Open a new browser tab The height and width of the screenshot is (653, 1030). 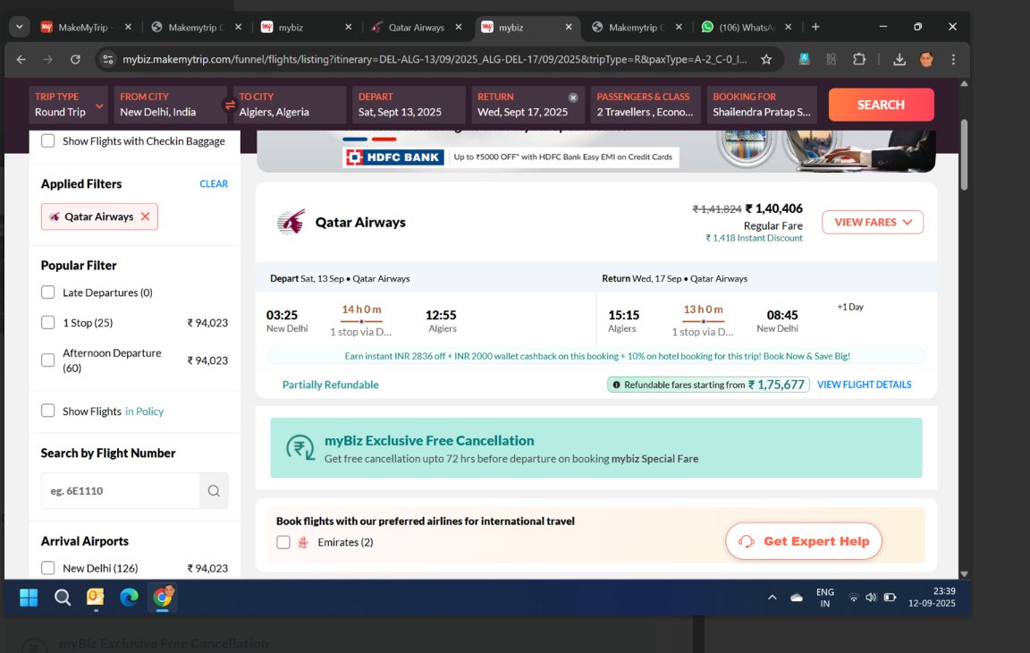tap(815, 27)
